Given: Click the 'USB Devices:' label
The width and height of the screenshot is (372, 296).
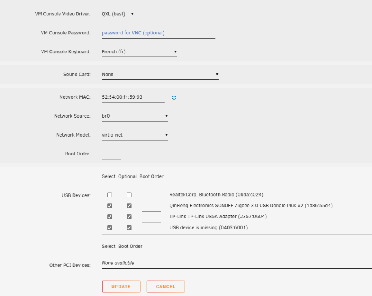Looking at the screenshot, I should pos(76,195).
